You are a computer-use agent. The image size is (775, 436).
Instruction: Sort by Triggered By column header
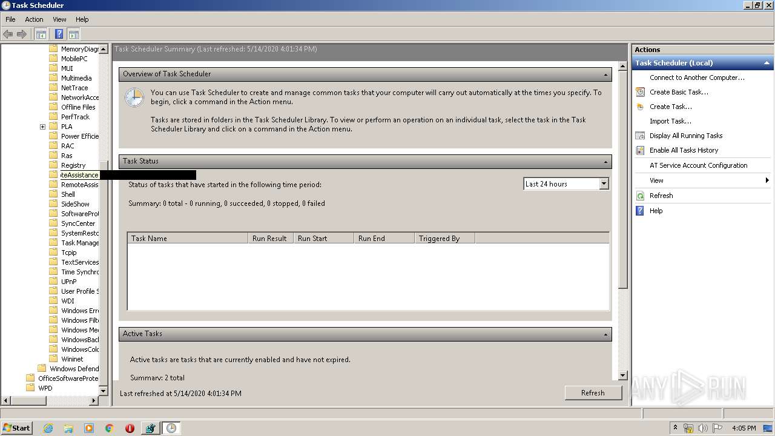click(x=444, y=239)
